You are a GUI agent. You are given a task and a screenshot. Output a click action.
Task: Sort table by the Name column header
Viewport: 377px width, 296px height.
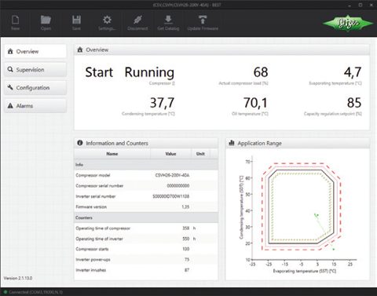point(112,154)
